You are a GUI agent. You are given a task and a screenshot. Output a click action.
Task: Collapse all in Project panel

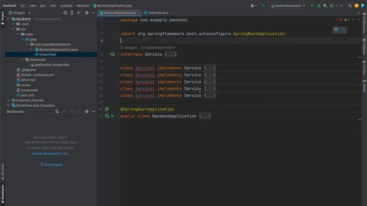click(x=79, y=13)
